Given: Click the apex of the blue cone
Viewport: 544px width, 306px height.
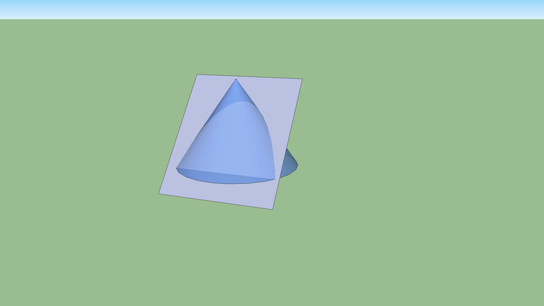Looking at the screenshot, I should point(236,79).
